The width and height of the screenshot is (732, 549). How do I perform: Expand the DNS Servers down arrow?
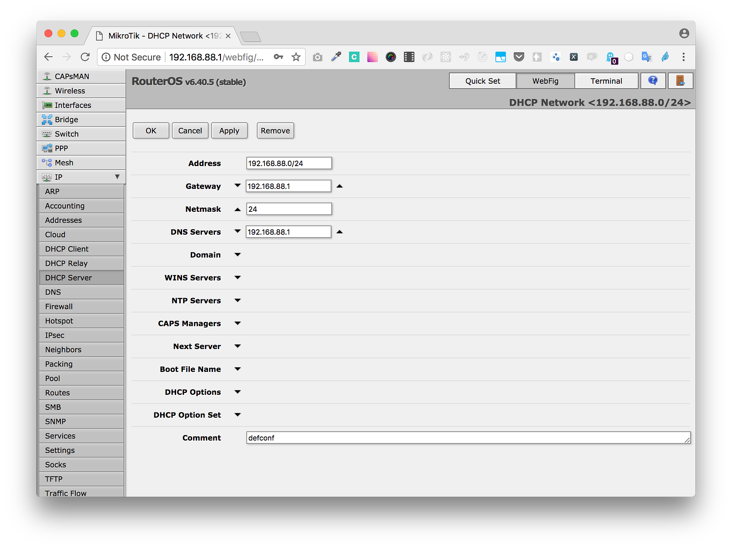(x=237, y=231)
